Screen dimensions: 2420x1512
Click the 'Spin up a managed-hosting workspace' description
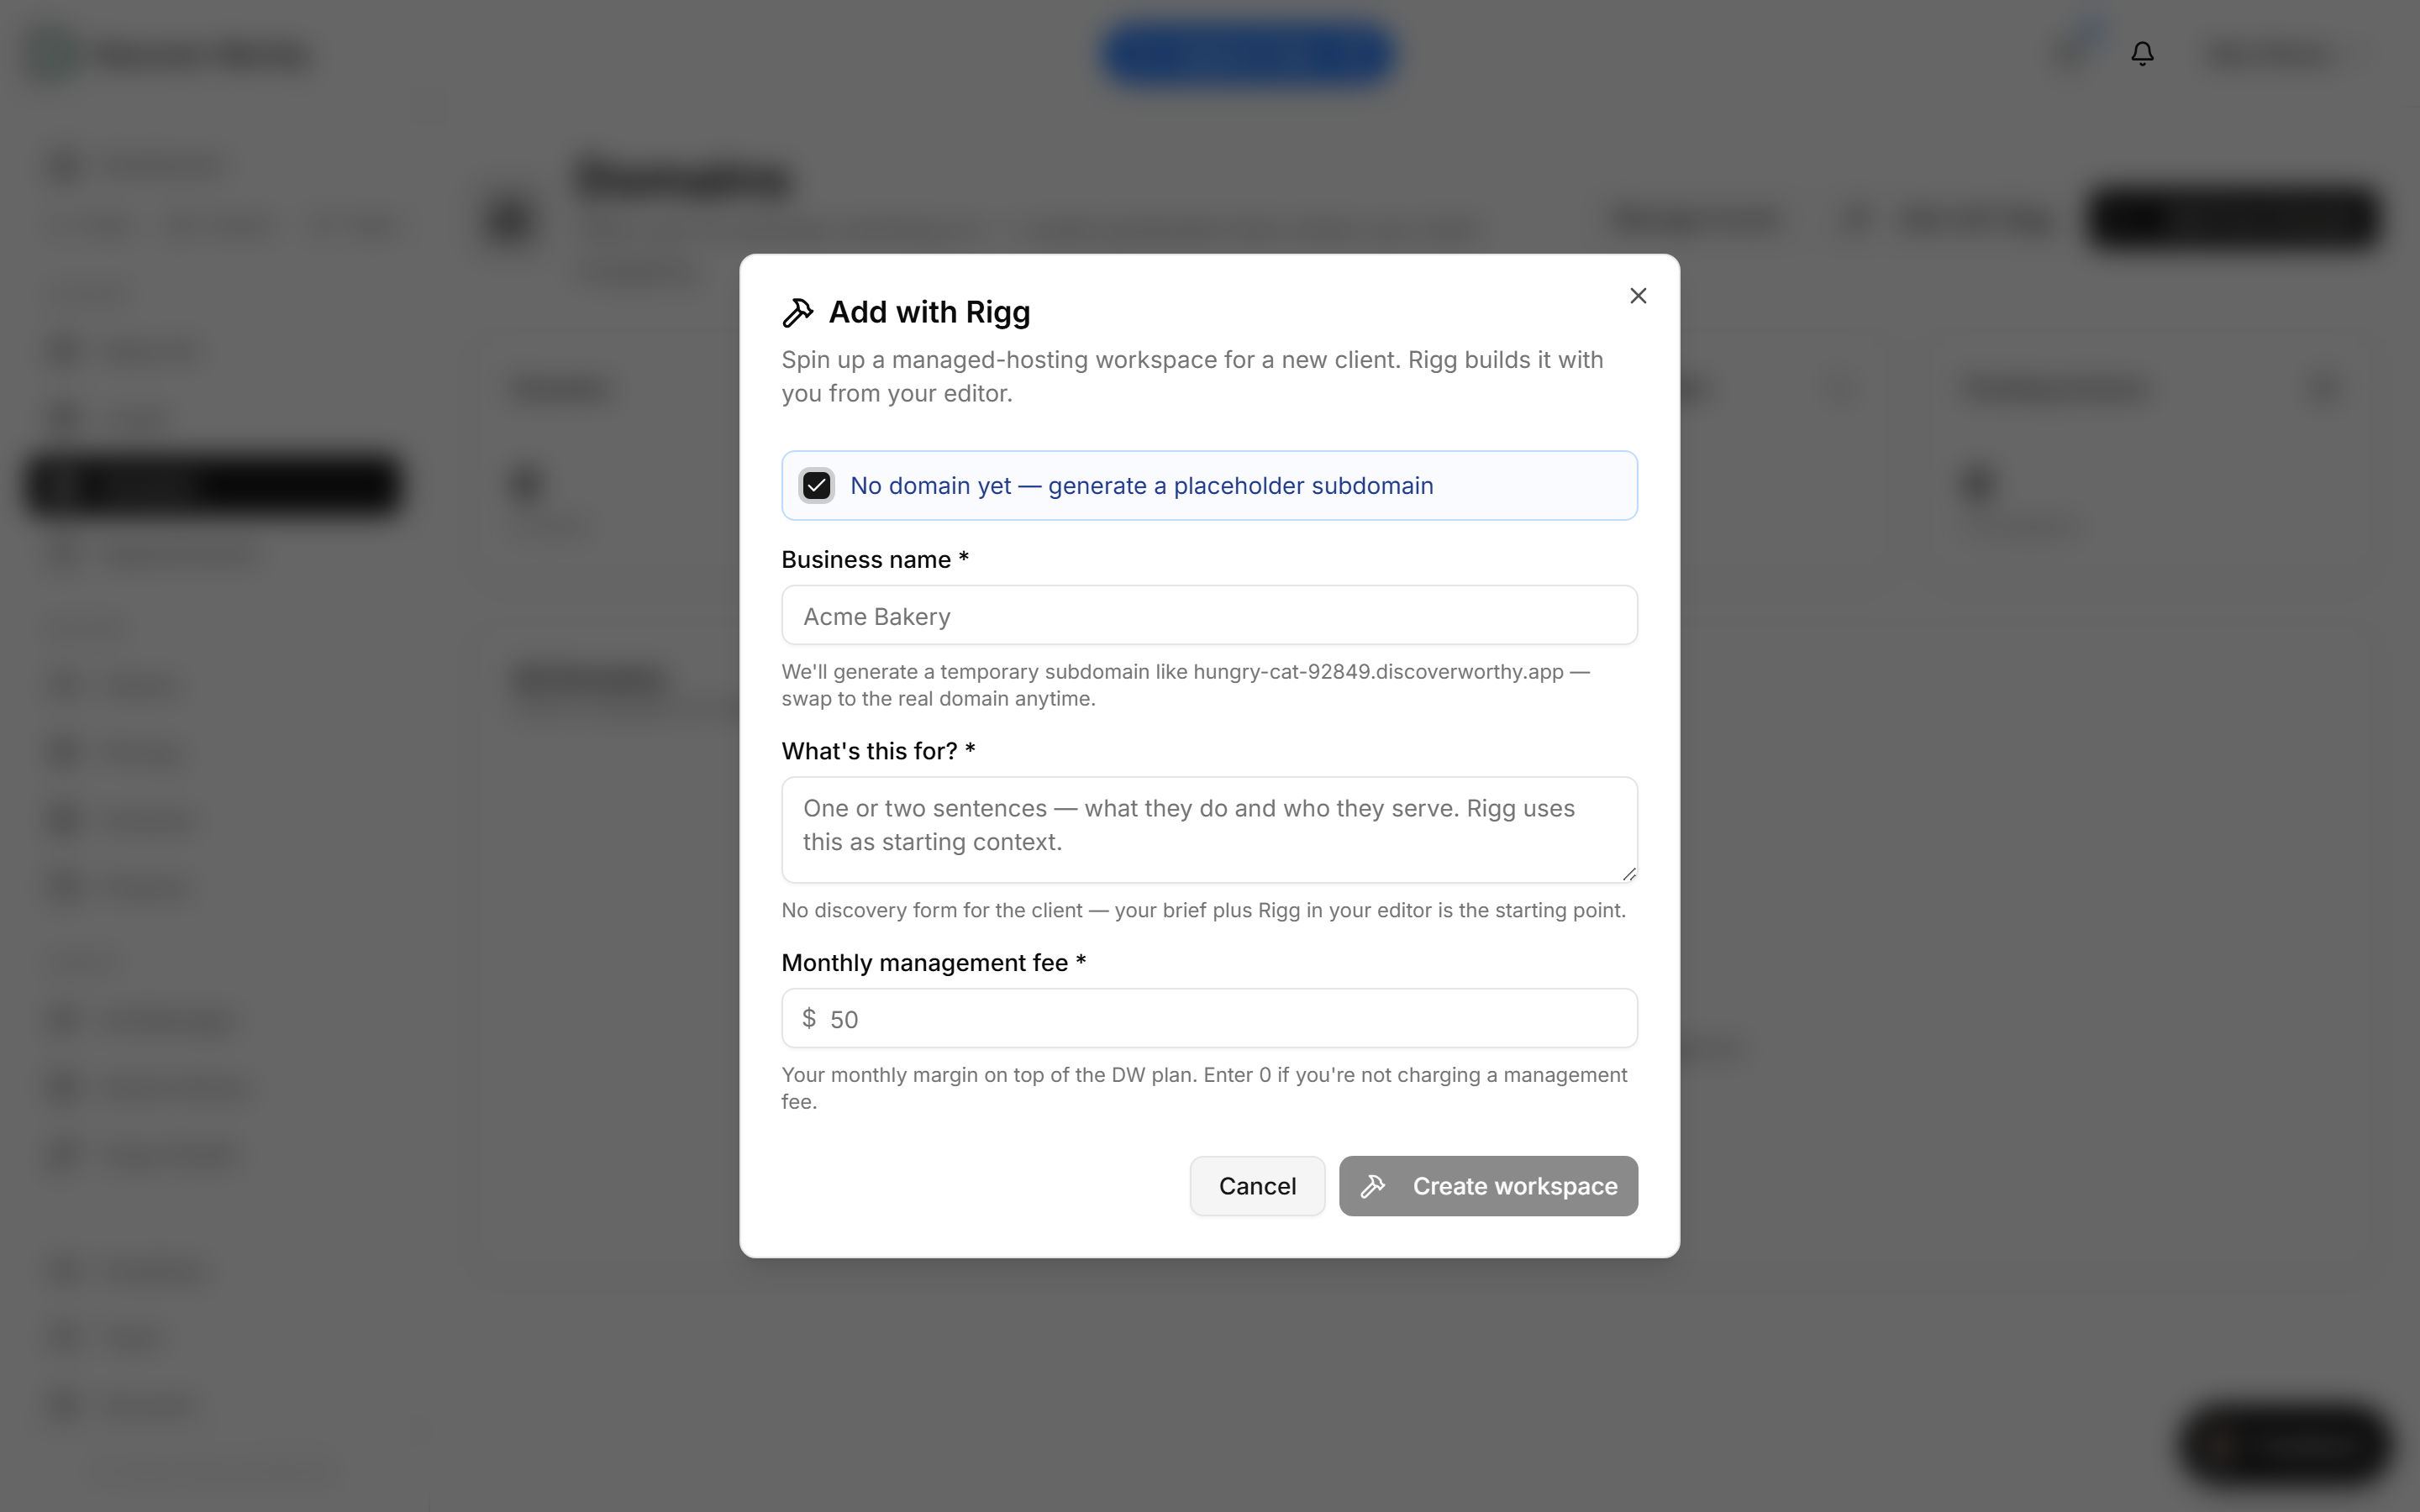(x=1192, y=377)
